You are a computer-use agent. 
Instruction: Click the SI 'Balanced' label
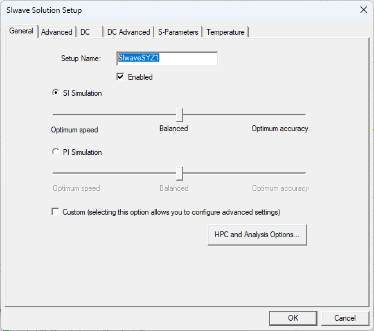click(x=174, y=129)
